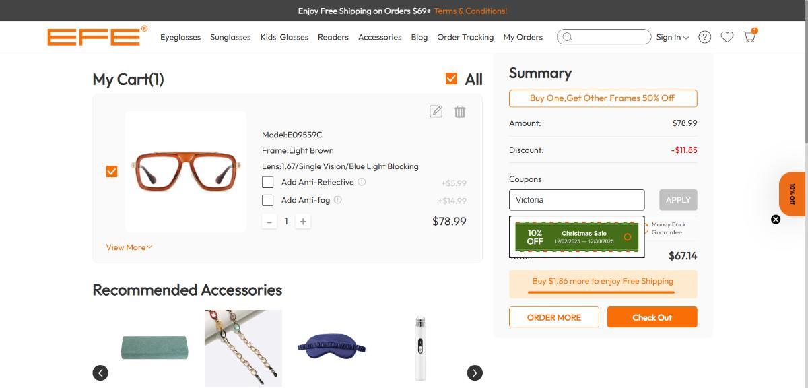
Task: Close the 10% off side banner
Action: [776, 220]
